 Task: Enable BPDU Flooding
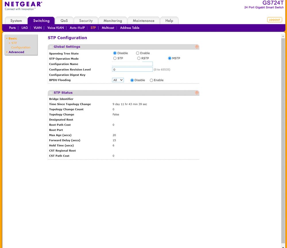(x=151, y=80)
